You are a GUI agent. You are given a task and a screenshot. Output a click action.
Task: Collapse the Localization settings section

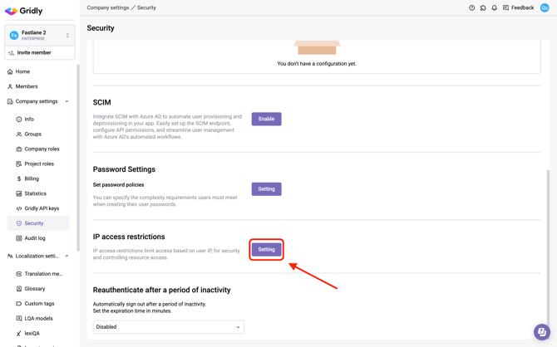tap(67, 256)
